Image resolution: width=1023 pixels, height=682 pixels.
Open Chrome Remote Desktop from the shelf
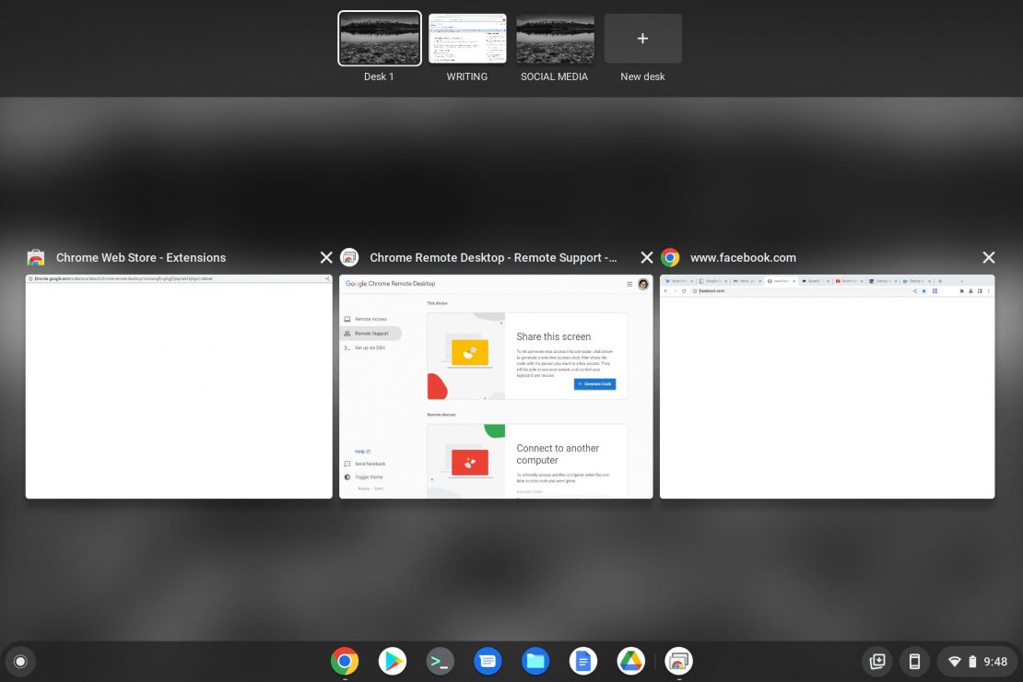[679, 661]
